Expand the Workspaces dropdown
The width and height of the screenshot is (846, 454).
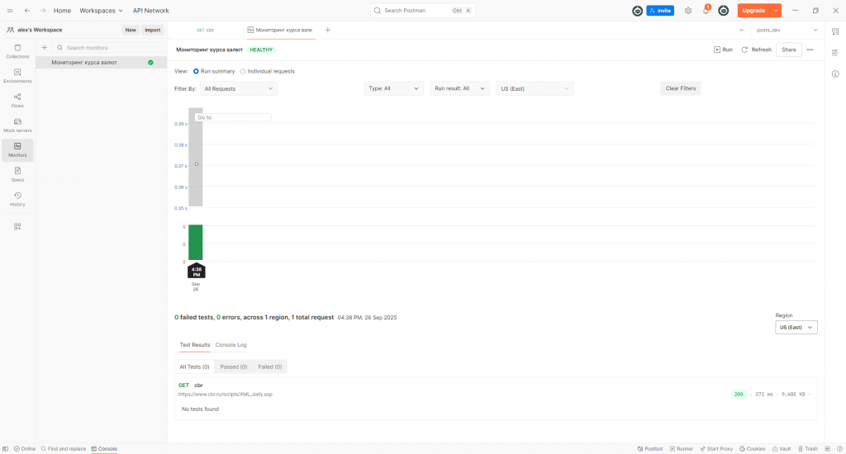[101, 10]
